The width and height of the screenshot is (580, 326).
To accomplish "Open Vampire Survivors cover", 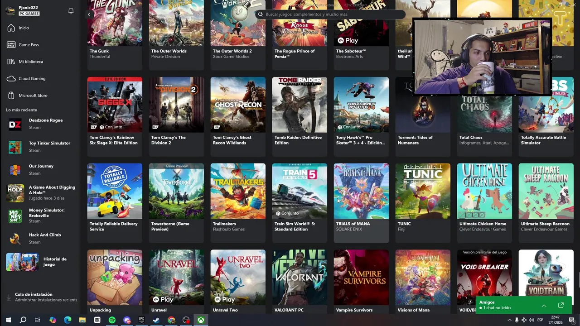I will click(361, 278).
